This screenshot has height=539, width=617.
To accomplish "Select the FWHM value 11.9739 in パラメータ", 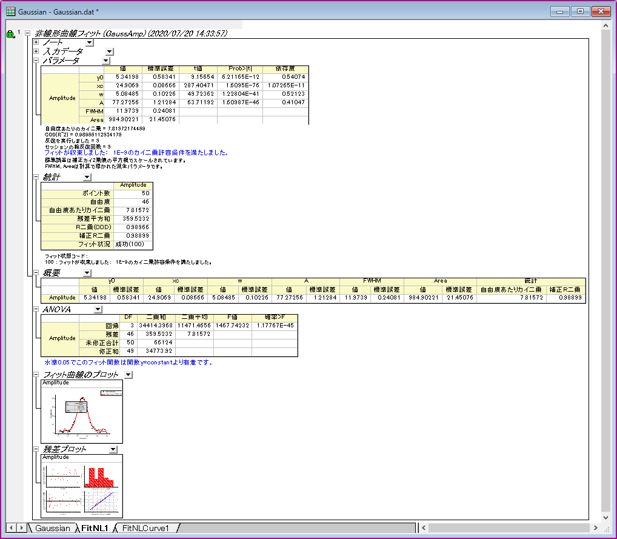I will click(x=122, y=111).
